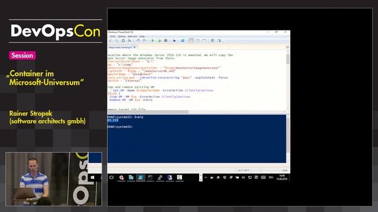Show hidden tray icons chevron
The height and width of the screenshot is (212, 378).
(206, 177)
